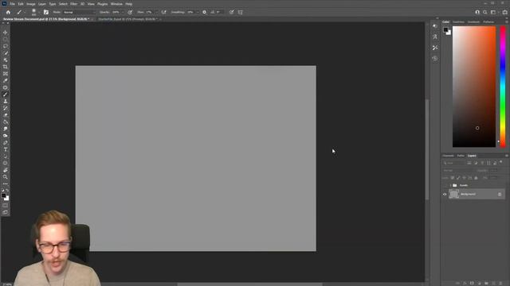This screenshot has width=510, height=286.
Task: Toggle lock transparent pixels in Layers panel
Action: pos(453,178)
